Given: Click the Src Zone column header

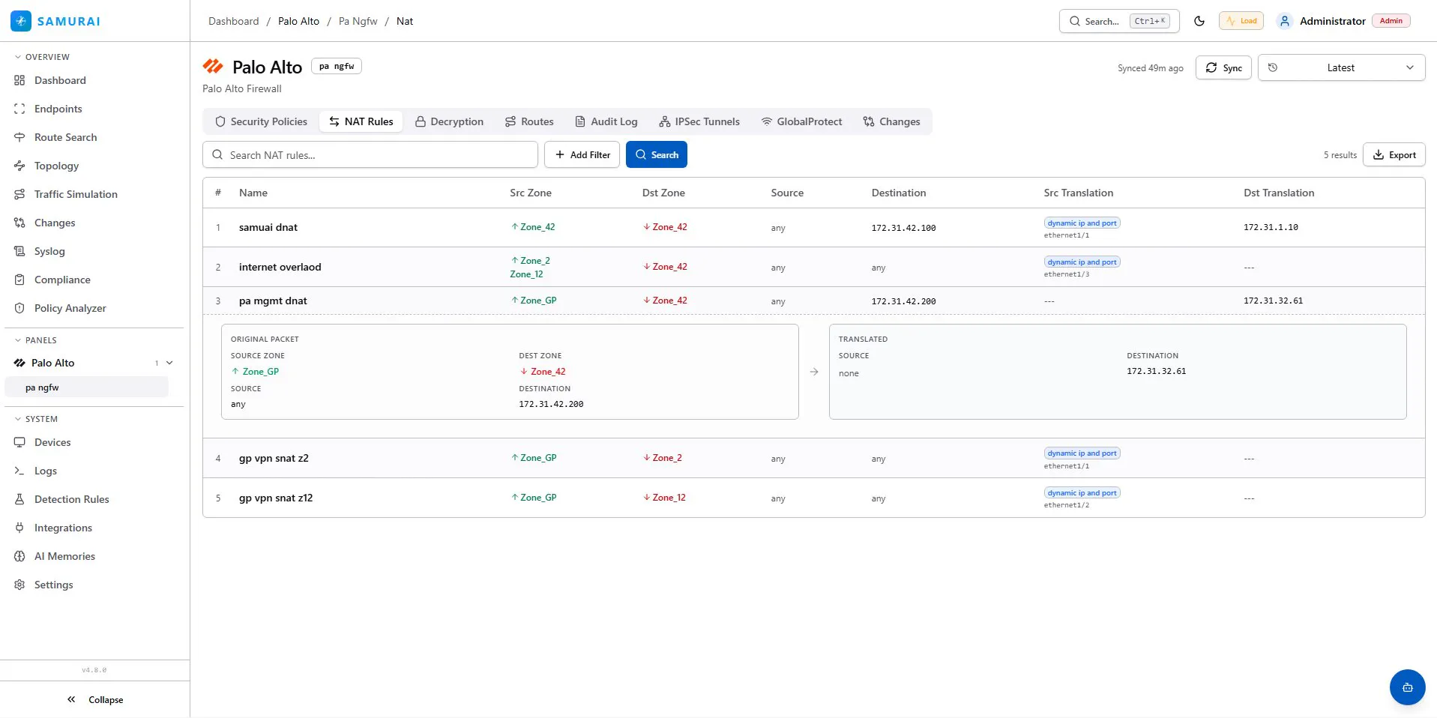Looking at the screenshot, I should pos(531,193).
